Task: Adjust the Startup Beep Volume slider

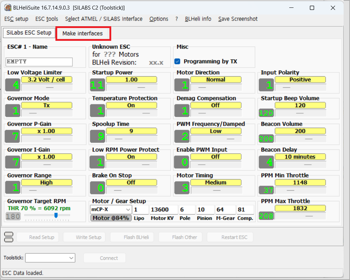Action: tap(301, 113)
